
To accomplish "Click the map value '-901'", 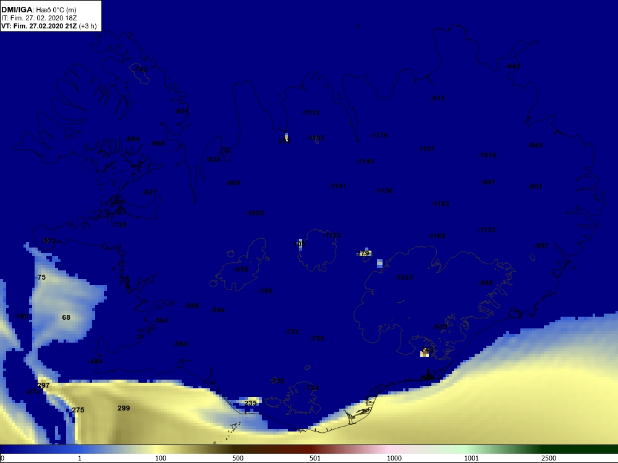I will 535,186.
